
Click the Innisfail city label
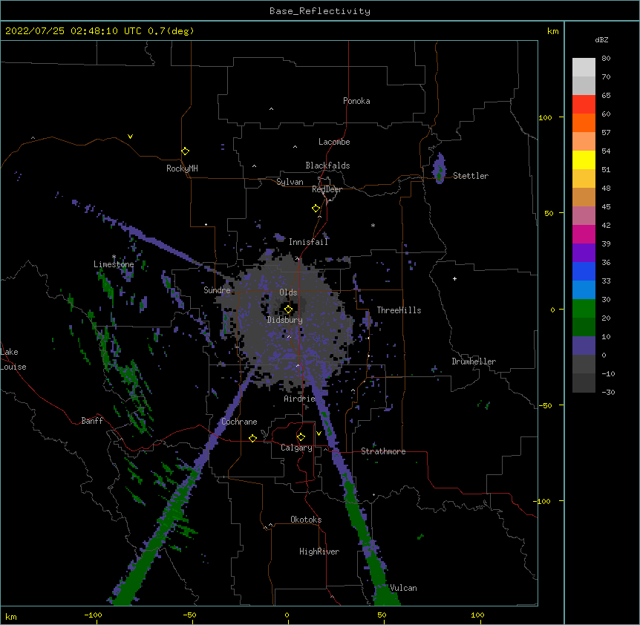pyautogui.click(x=308, y=242)
